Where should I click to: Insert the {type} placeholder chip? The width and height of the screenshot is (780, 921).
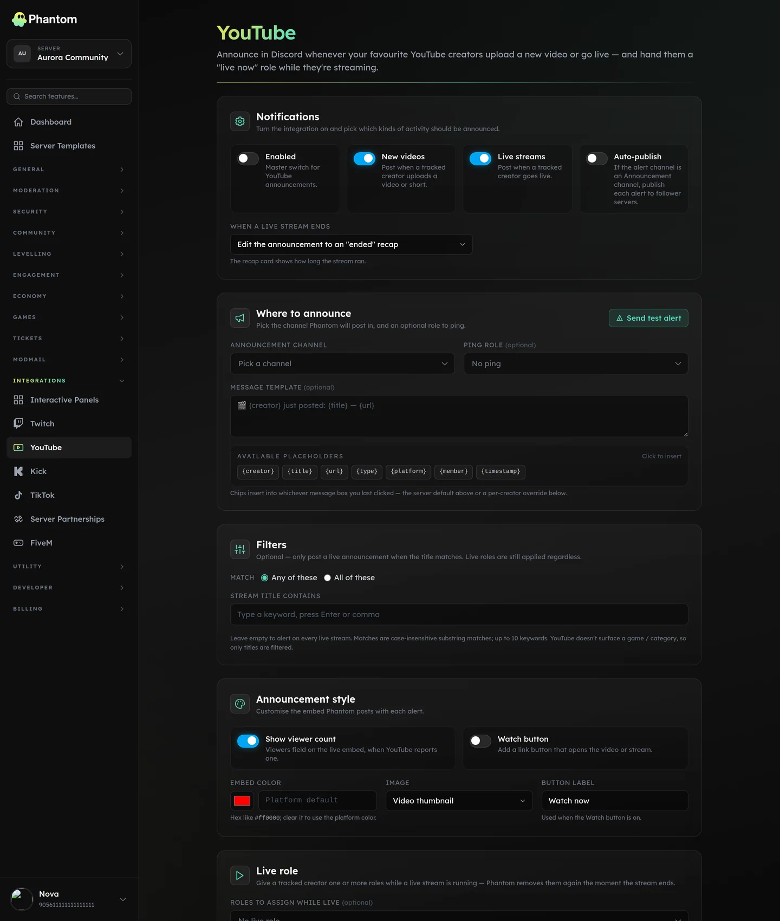pyautogui.click(x=367, y=472)
